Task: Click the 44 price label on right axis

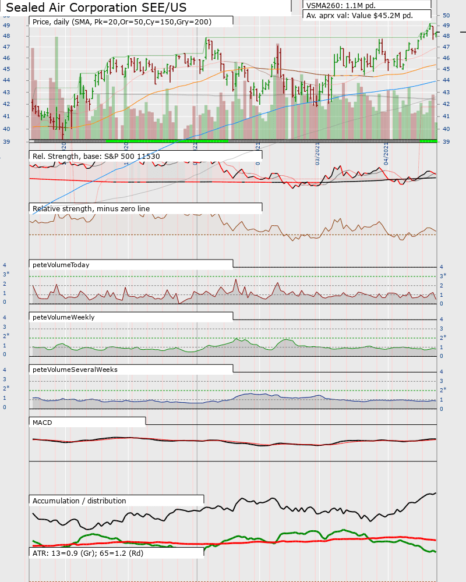Action: (x=446, y=80)
